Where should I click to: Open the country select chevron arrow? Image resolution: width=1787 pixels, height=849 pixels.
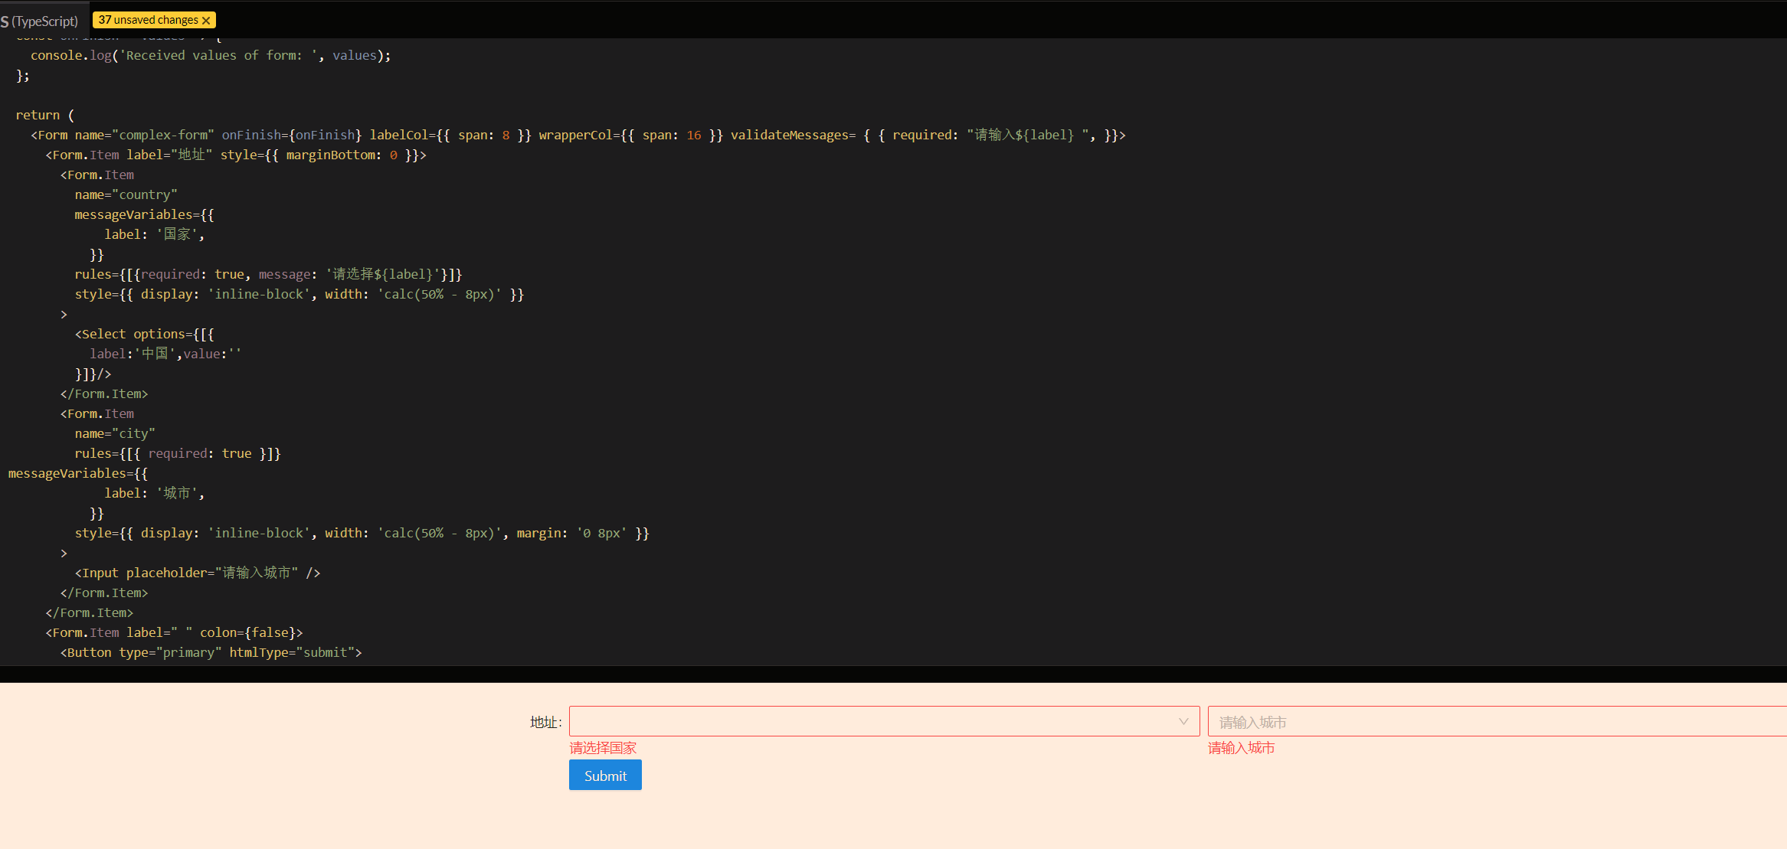coord(1183,721)
